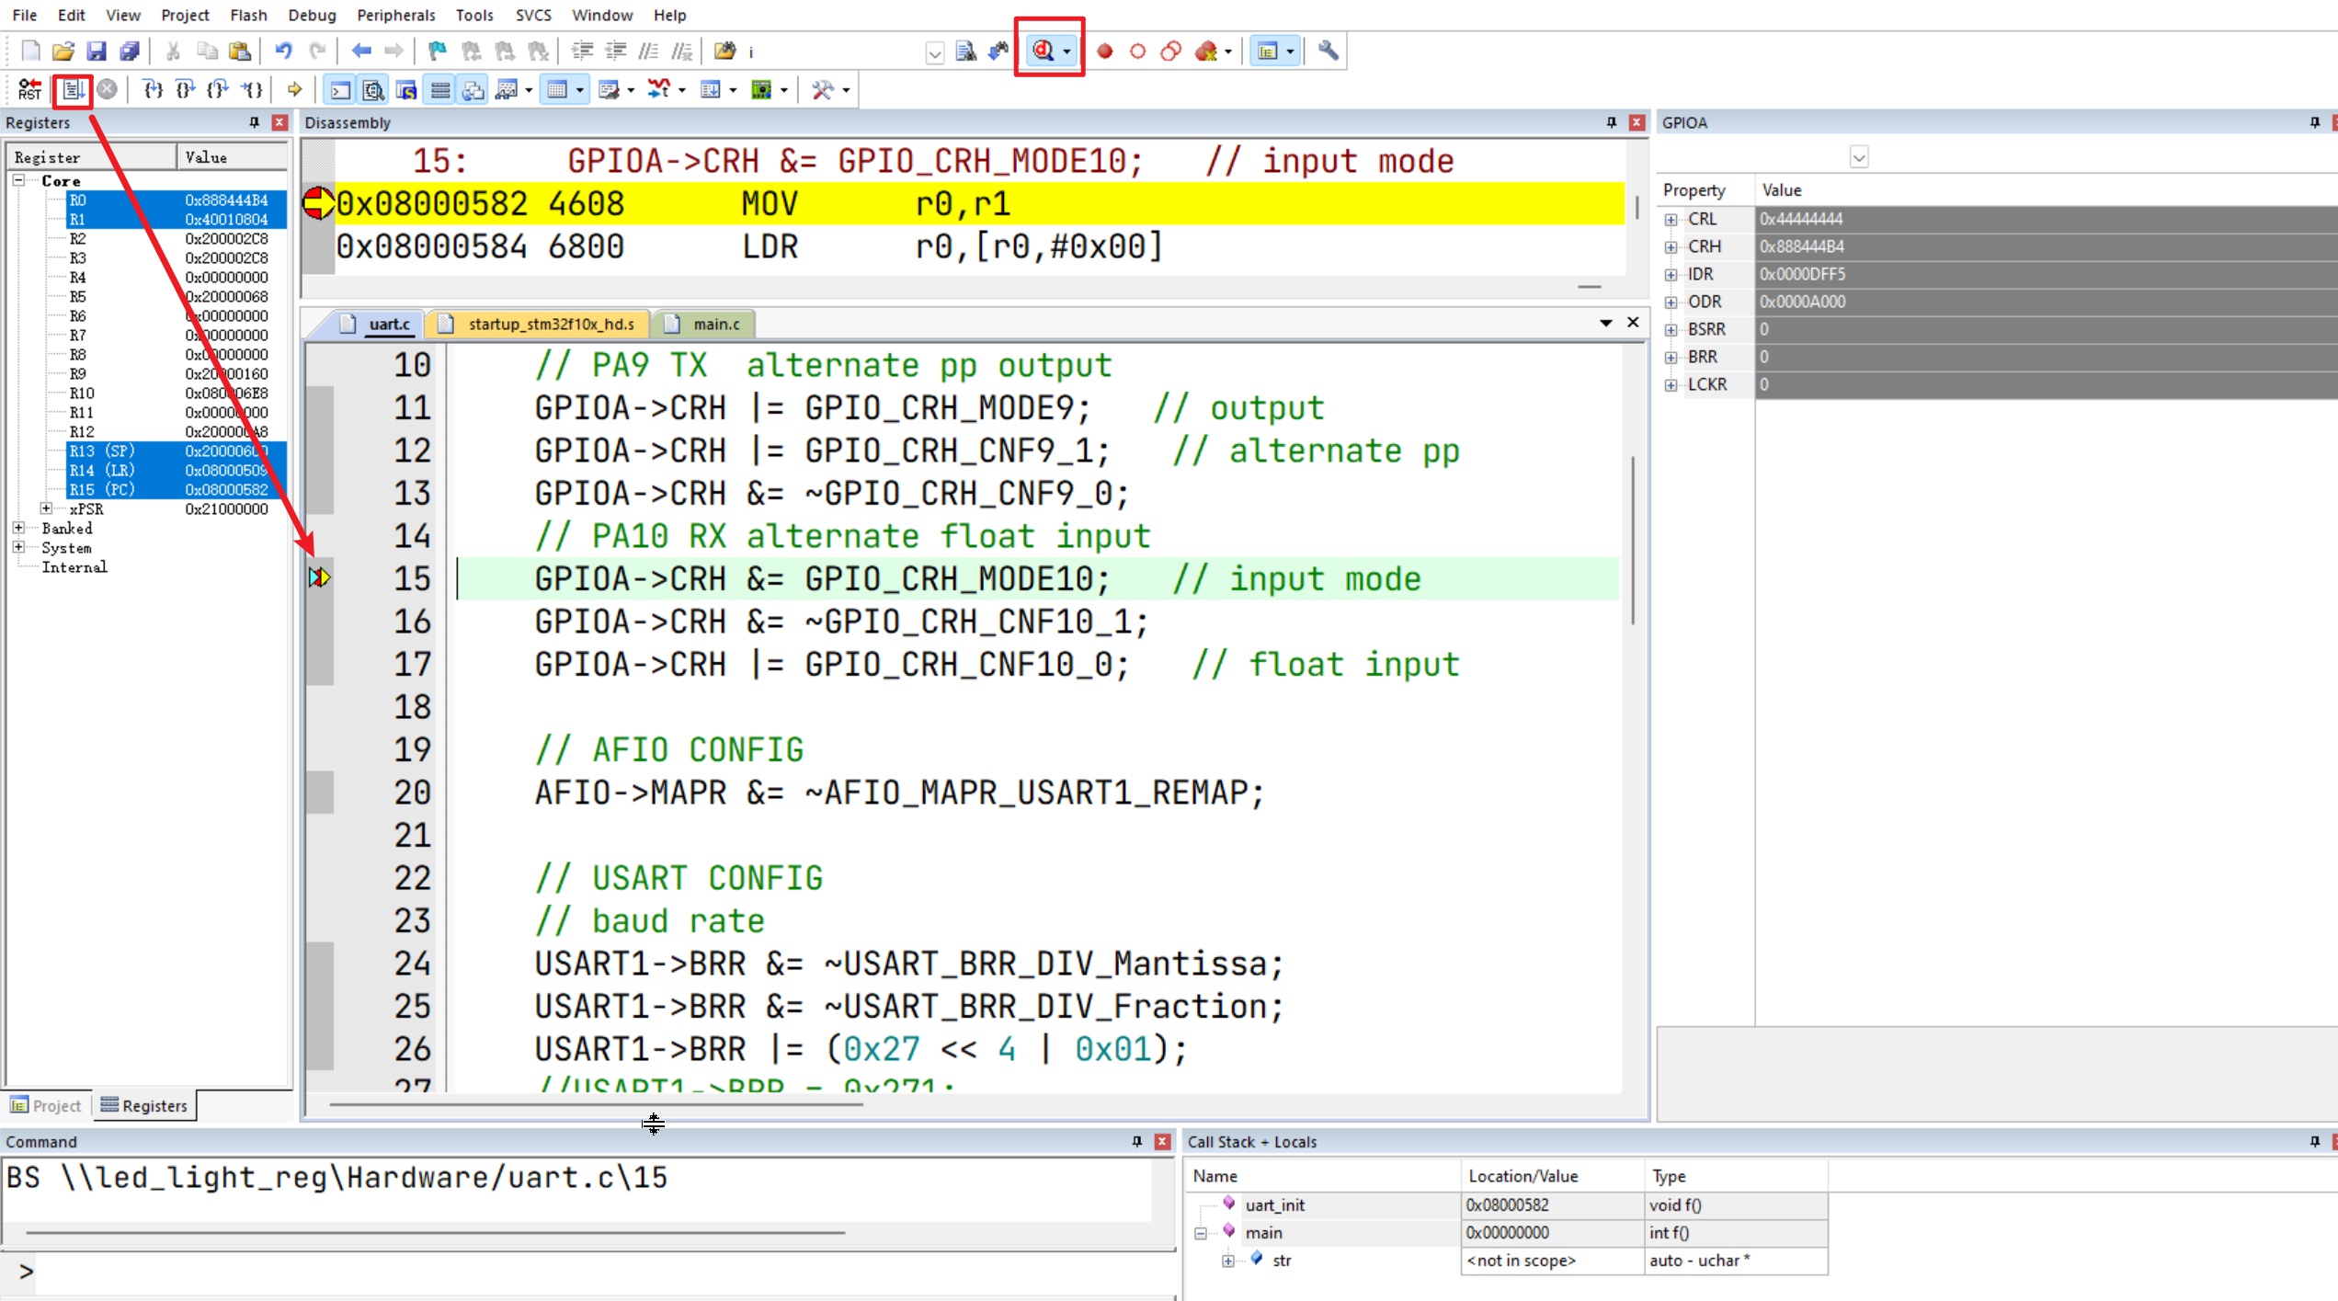2338x1301 pixels.
Task: Collapse the Core register group
Action: click(x=18, y=180)
